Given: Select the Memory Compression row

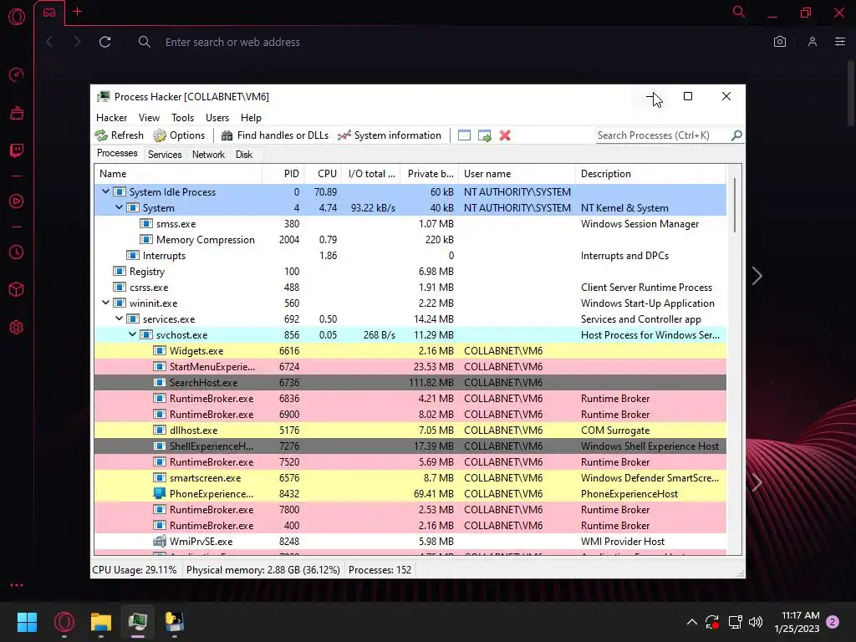Looking at the screenshot, I should click(410, 240).
